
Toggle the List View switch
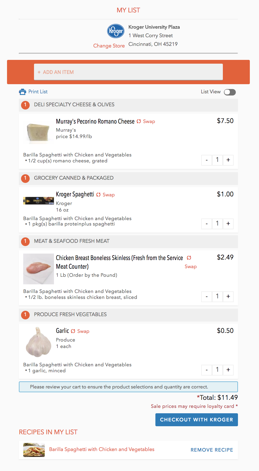(230, 92)
